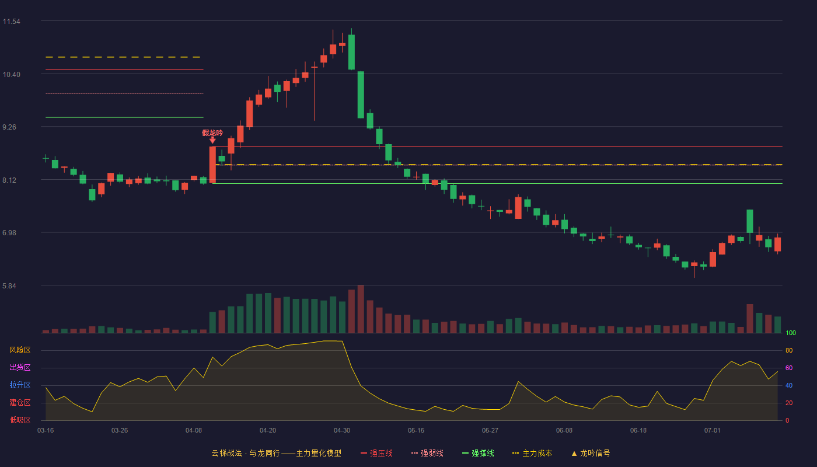Toggle the 主力成本 legend series
817x467 pixels.
coord(532,453)
